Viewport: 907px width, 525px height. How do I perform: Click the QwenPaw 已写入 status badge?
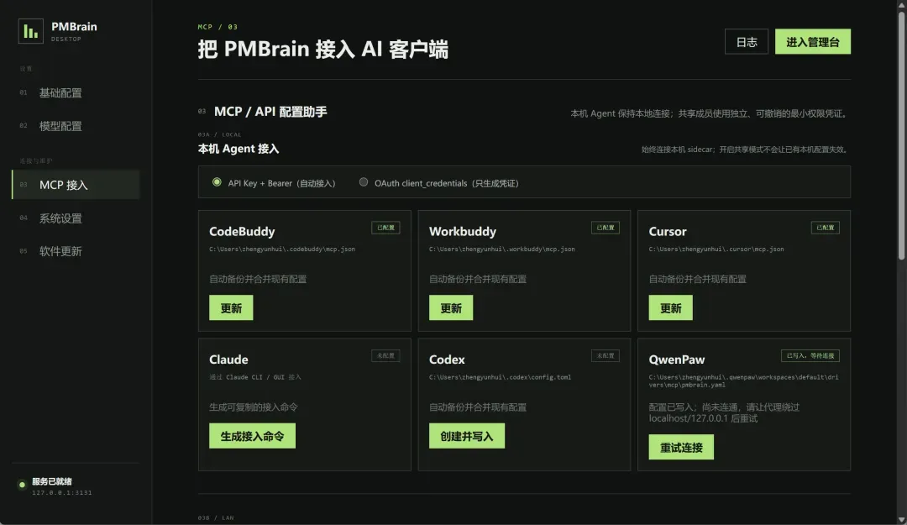[x=810, y=355]
